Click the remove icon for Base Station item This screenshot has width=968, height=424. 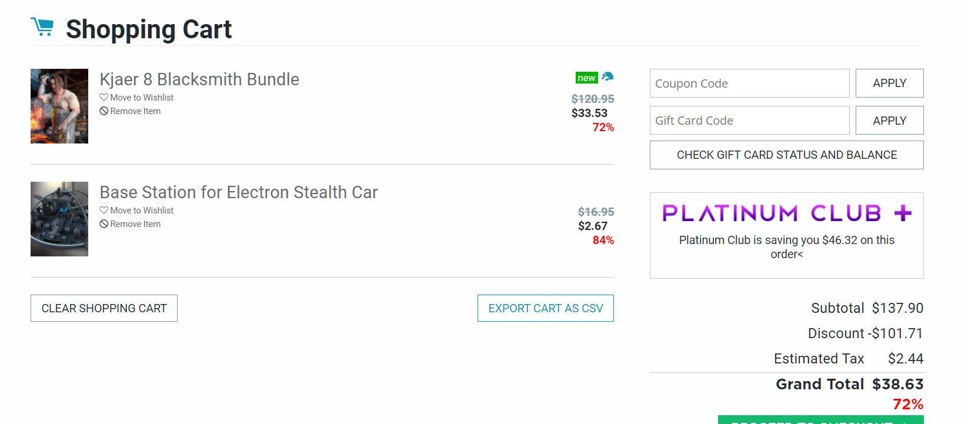(104, 224)
